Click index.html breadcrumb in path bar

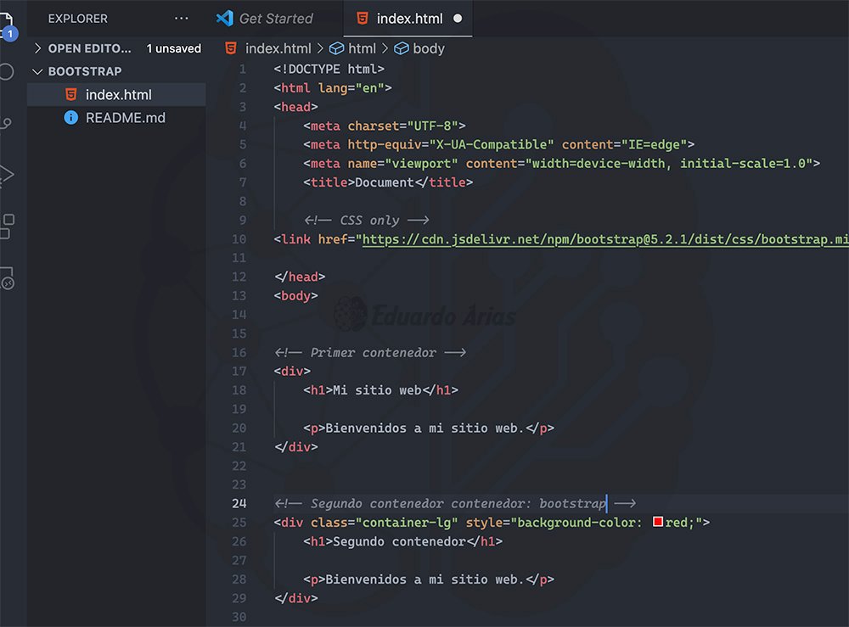pyautogui.click(x=278, y=48)
